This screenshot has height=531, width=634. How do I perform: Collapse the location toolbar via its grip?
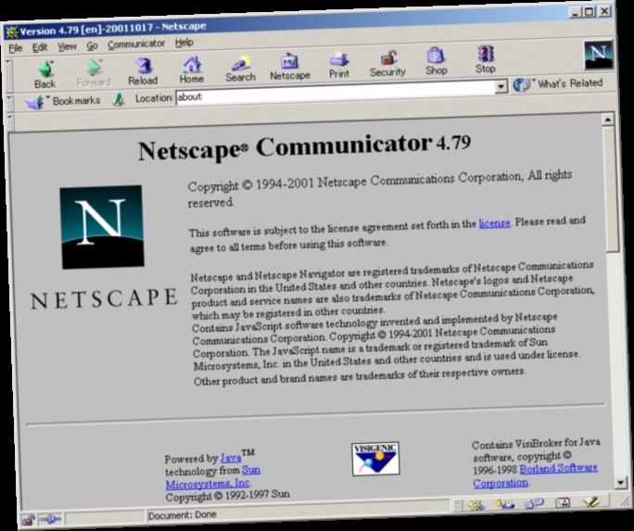[9, 103]
